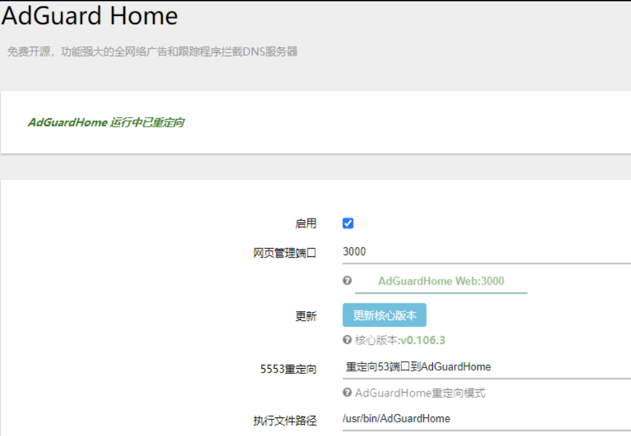
Task: Click the 网页管理端口 label
Action: (285, 253)
